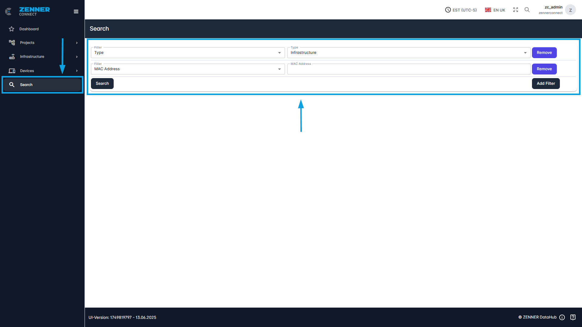The width and height of the screenshot is (582, 327).
Task: Open the first Filter dropdown showing Type
Action: pos(188,53)
